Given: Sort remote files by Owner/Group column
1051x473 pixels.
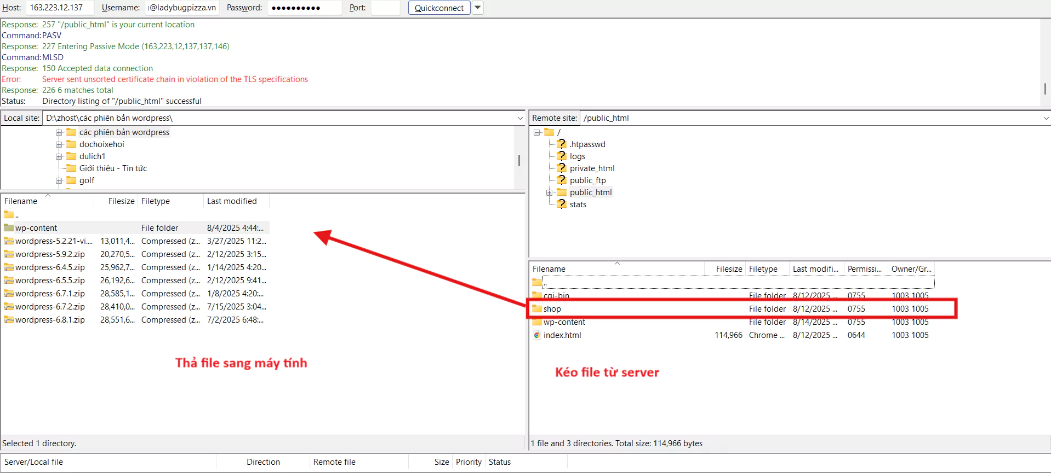Looking at the screenshot, I should [911, 268].
